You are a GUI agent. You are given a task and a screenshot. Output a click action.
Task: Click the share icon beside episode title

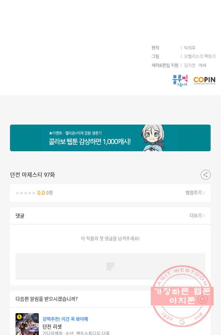point(205,175)
